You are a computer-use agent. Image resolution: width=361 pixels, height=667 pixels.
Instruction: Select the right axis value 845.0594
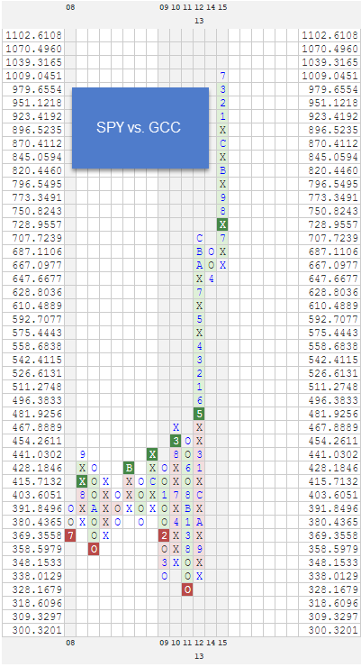click(x=333, y=157)
